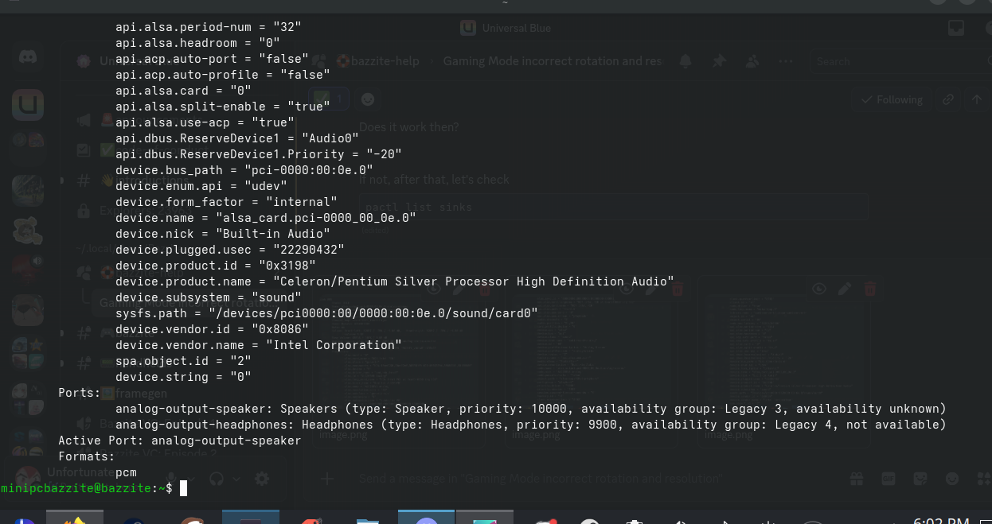Open Discord inbox icon
992x524 pixels.
[956, 28]
